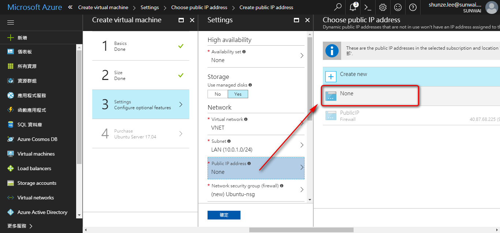Collapse breadcrumb with double chevron
This screenshot has height=233, width=500.
70,7
